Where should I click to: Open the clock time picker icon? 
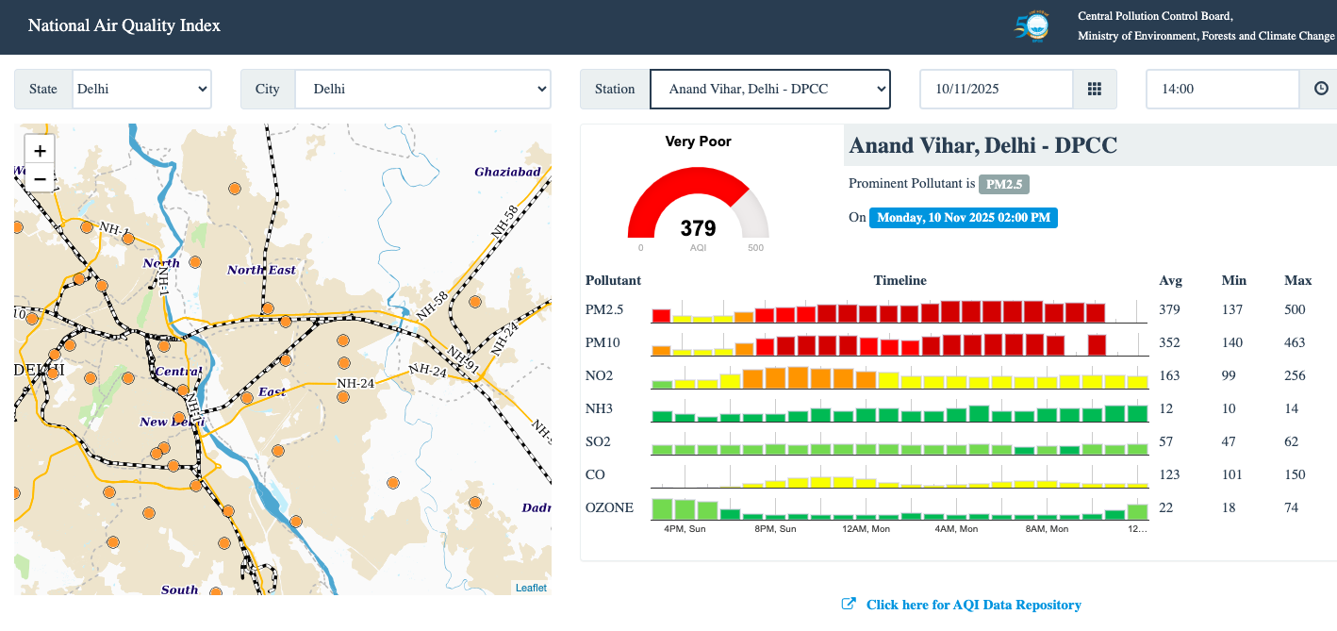[x=1320, y=89]
